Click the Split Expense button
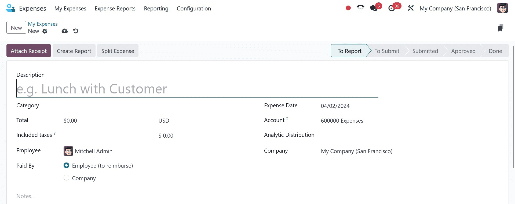The image size is (515, 204). tap(118, 51)
